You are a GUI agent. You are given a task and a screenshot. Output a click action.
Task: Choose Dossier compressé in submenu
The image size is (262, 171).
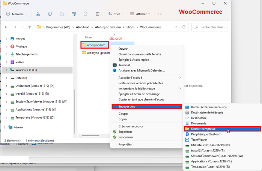point(222,129)
